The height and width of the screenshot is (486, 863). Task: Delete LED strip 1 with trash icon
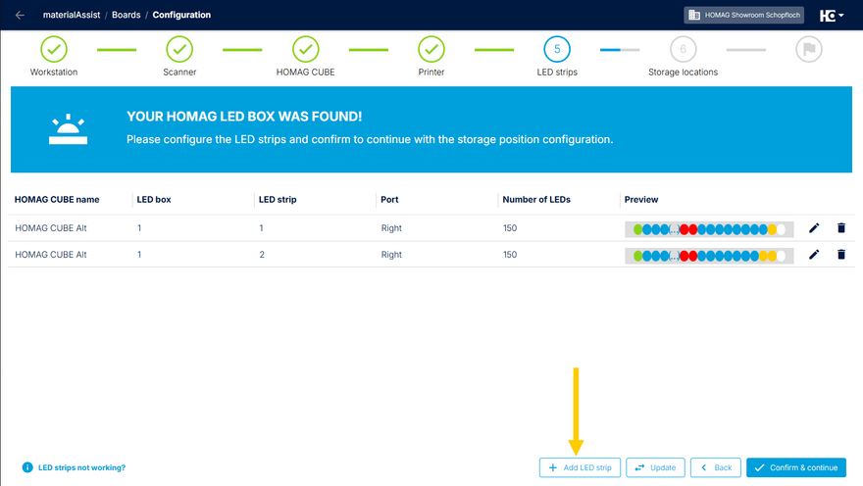point(841,227)
